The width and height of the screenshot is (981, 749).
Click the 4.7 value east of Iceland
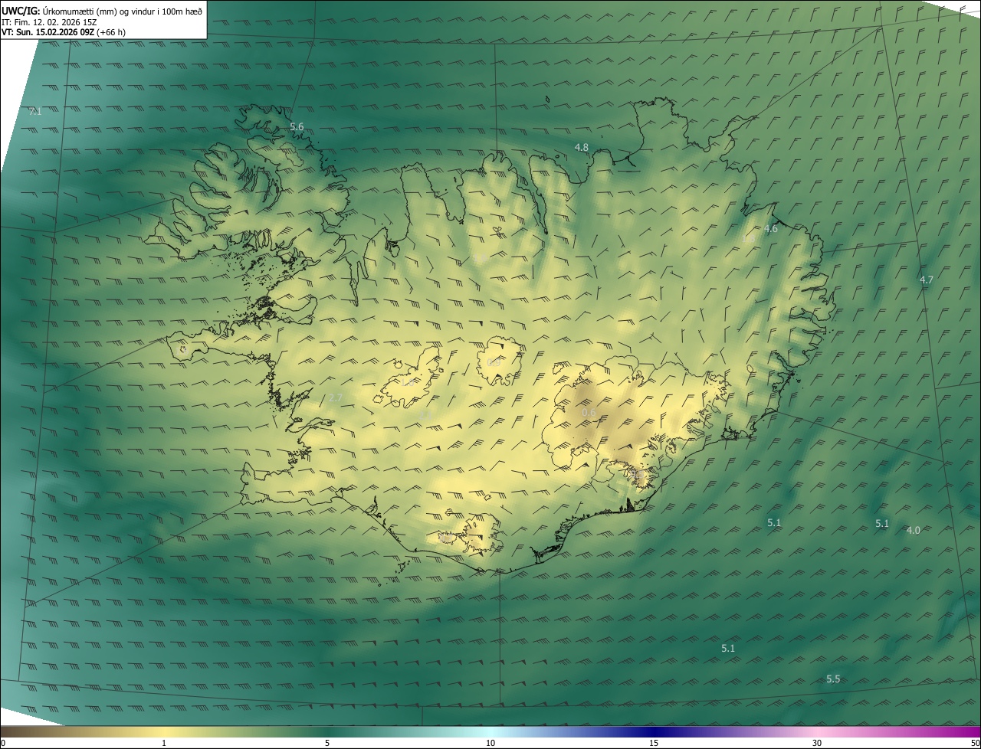pyautogui.click(x=927, y=280)
